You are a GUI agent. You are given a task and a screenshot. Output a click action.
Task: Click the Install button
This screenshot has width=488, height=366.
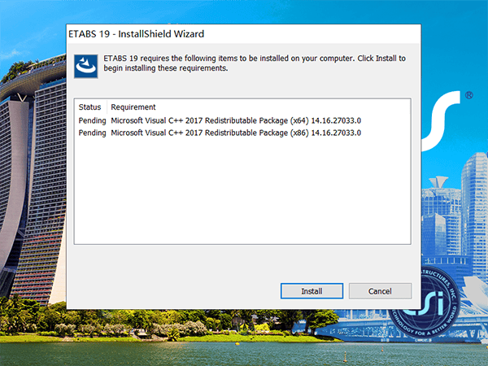(x=312, y=291)
